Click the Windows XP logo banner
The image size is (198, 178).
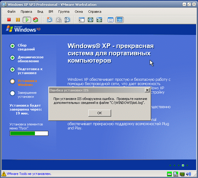coord(23,29)
